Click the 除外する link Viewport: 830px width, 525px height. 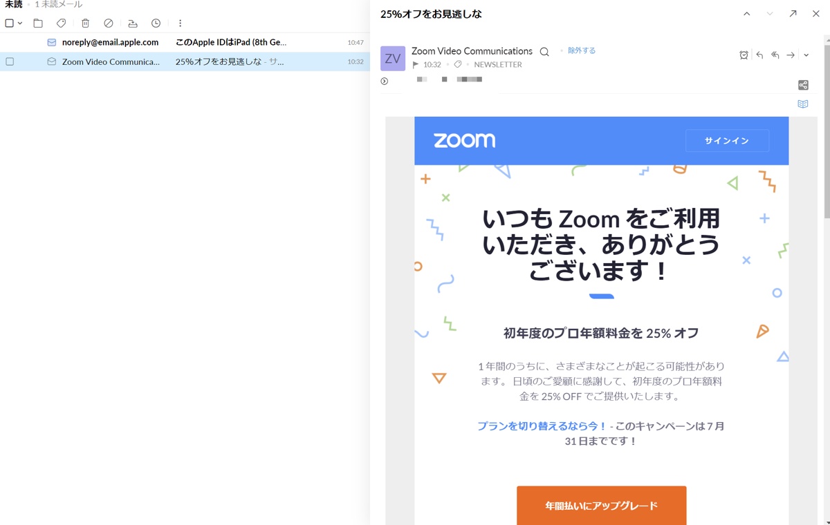pyautogui.click(x=582, y=50)
